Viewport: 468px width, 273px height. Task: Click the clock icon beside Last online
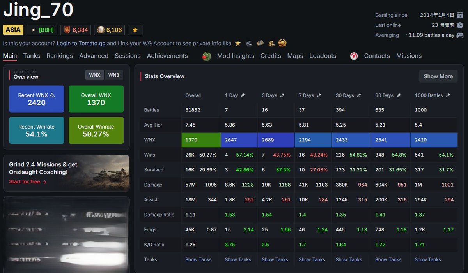460,25
